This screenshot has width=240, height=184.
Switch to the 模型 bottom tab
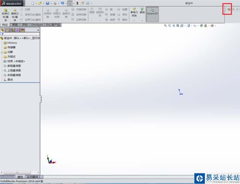pyautogui.click(x=20, y=177)
